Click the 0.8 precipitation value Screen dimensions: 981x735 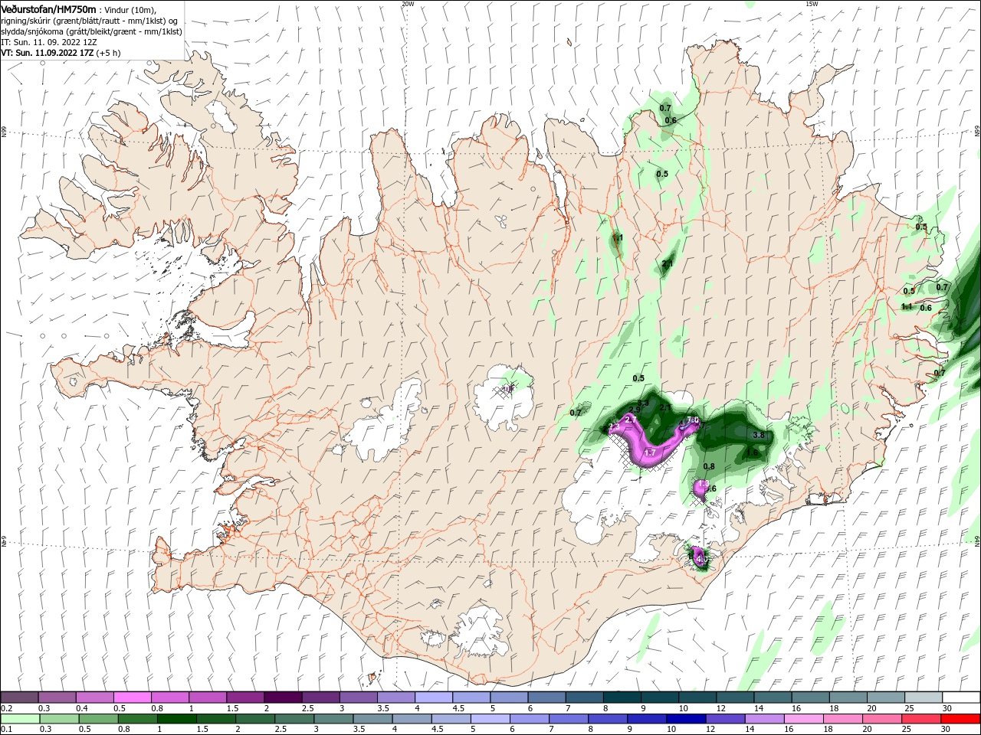709,466
